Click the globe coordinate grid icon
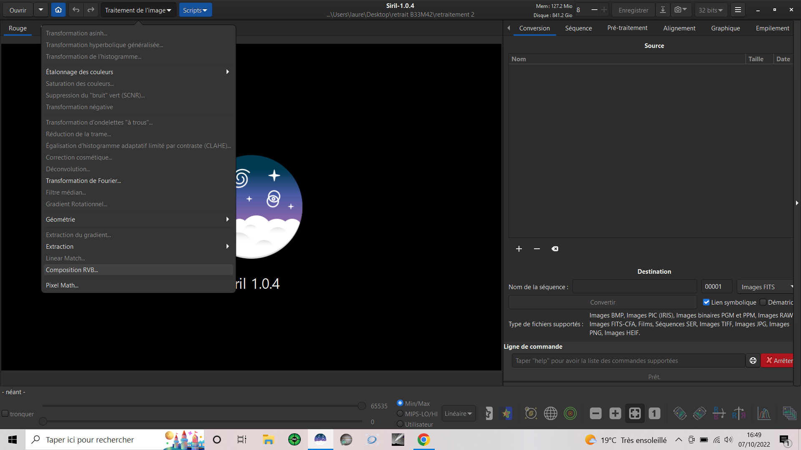801x450 pixels. click(x=550, y=413)
